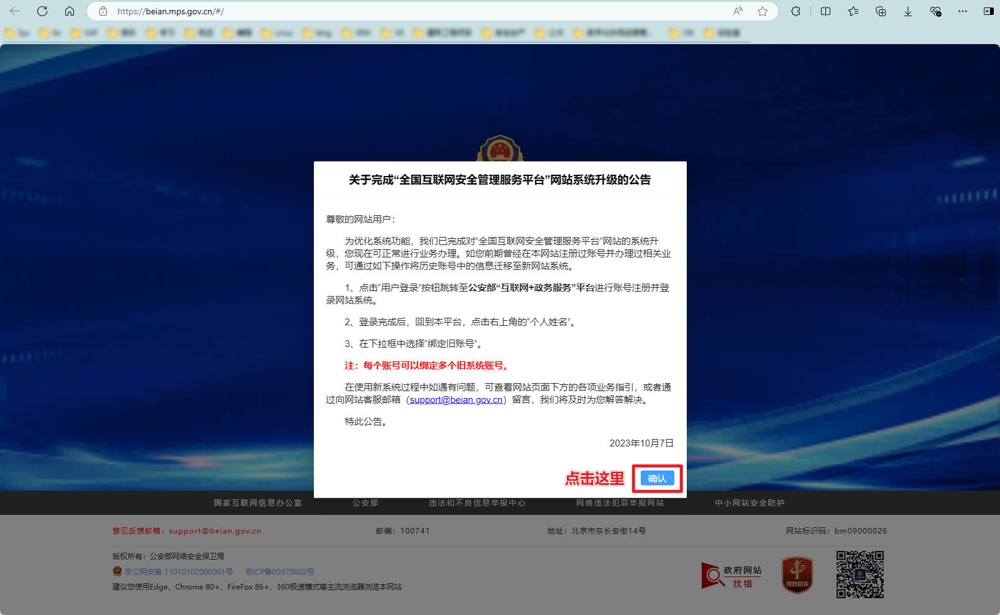1000x615 pixels.
Task: View site information via the lock icon
Action: click(103, 11)
